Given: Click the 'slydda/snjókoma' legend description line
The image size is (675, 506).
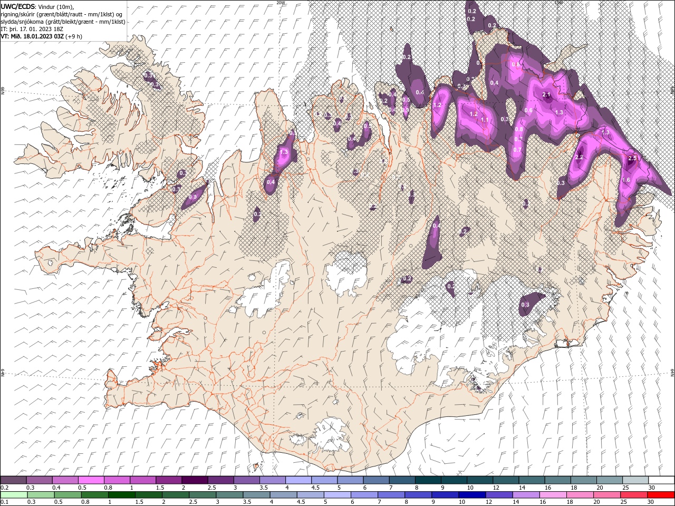Looking at the screenshot, I should pos(63,22).
